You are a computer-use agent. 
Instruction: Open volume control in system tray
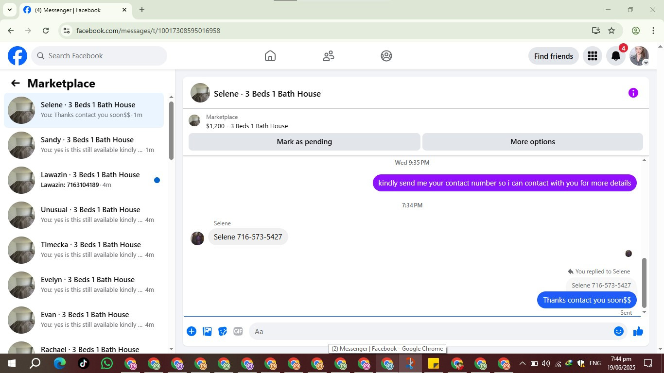point(546,363)
